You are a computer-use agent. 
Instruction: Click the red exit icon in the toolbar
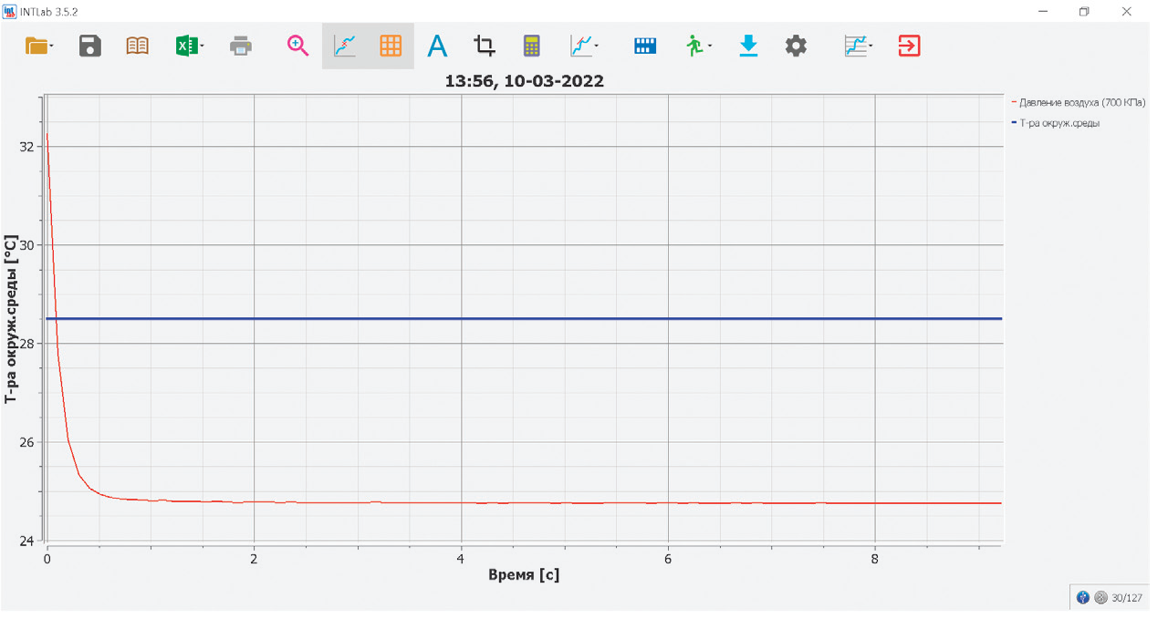click(x=909, y=46)
